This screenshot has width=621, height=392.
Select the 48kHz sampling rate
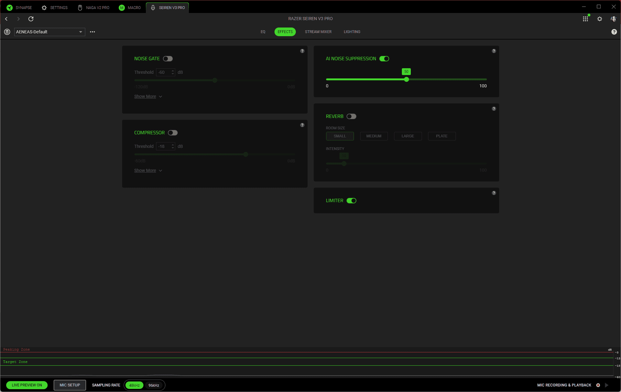(134, 385)
